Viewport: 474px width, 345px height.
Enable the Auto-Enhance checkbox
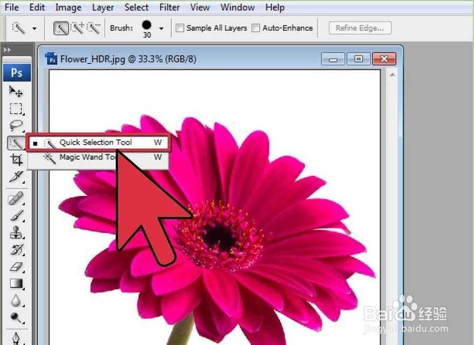256,28
